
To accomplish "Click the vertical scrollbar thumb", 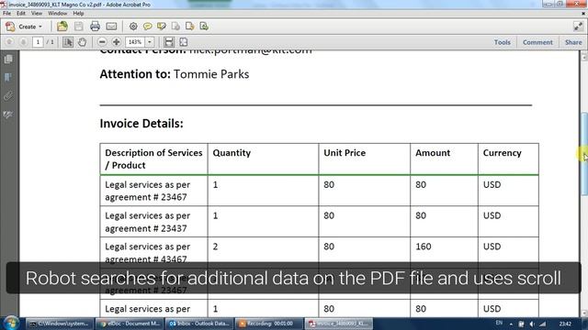I will pyautogui.click(x=584, y=153).
